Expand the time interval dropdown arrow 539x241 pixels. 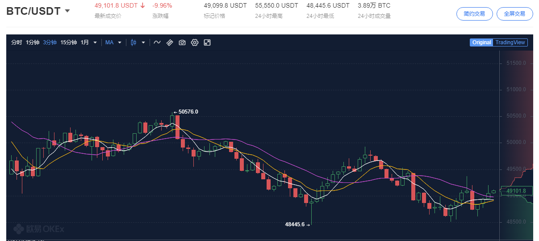[x=95, y=42]
